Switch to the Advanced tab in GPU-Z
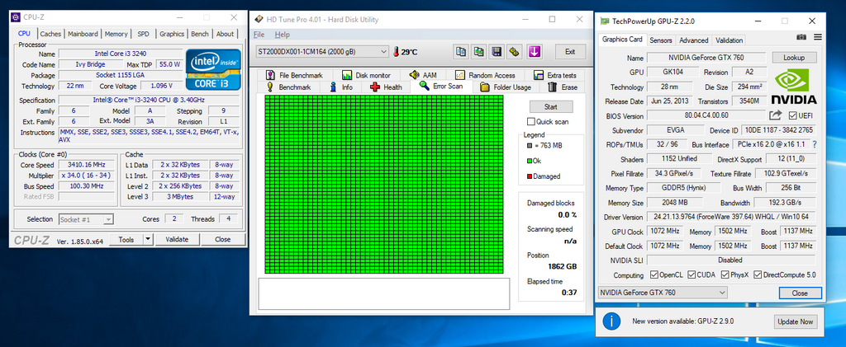Image resolution: width=846 pixels, height=347 pixels. pyautogui.click(x=694, y=40)
